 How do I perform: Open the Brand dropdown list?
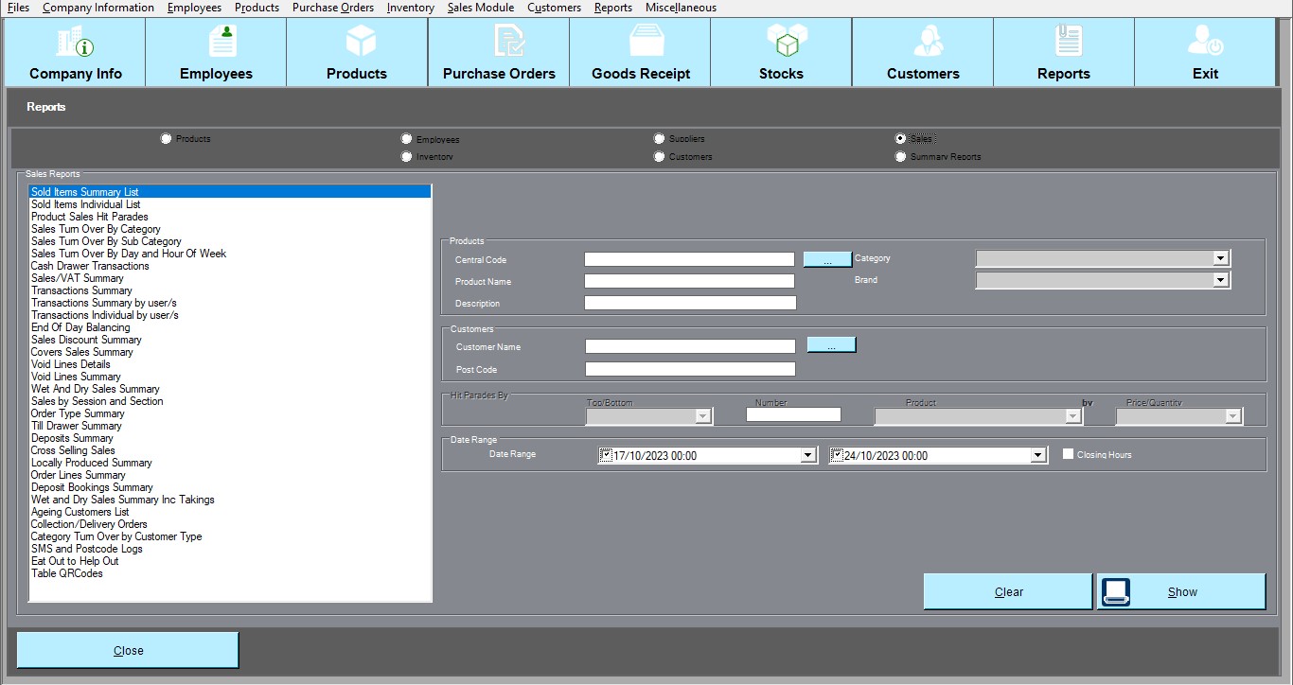coord(1220,280)
